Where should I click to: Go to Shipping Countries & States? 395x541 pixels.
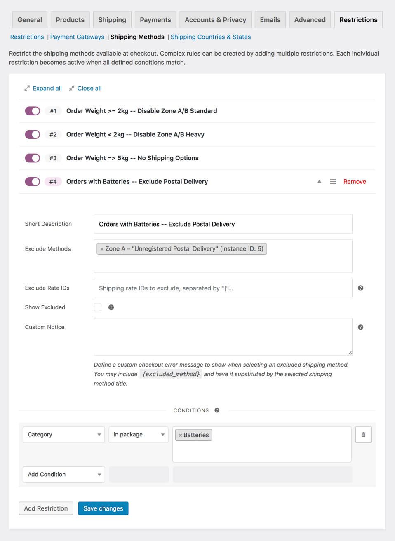[x=211, y=37]
